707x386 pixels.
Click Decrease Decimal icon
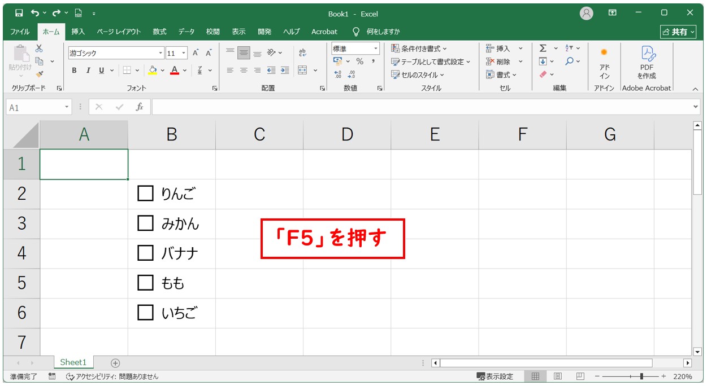coord(352,74)
